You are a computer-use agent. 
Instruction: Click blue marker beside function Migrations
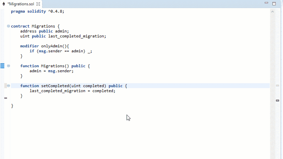tap(2, 66)
